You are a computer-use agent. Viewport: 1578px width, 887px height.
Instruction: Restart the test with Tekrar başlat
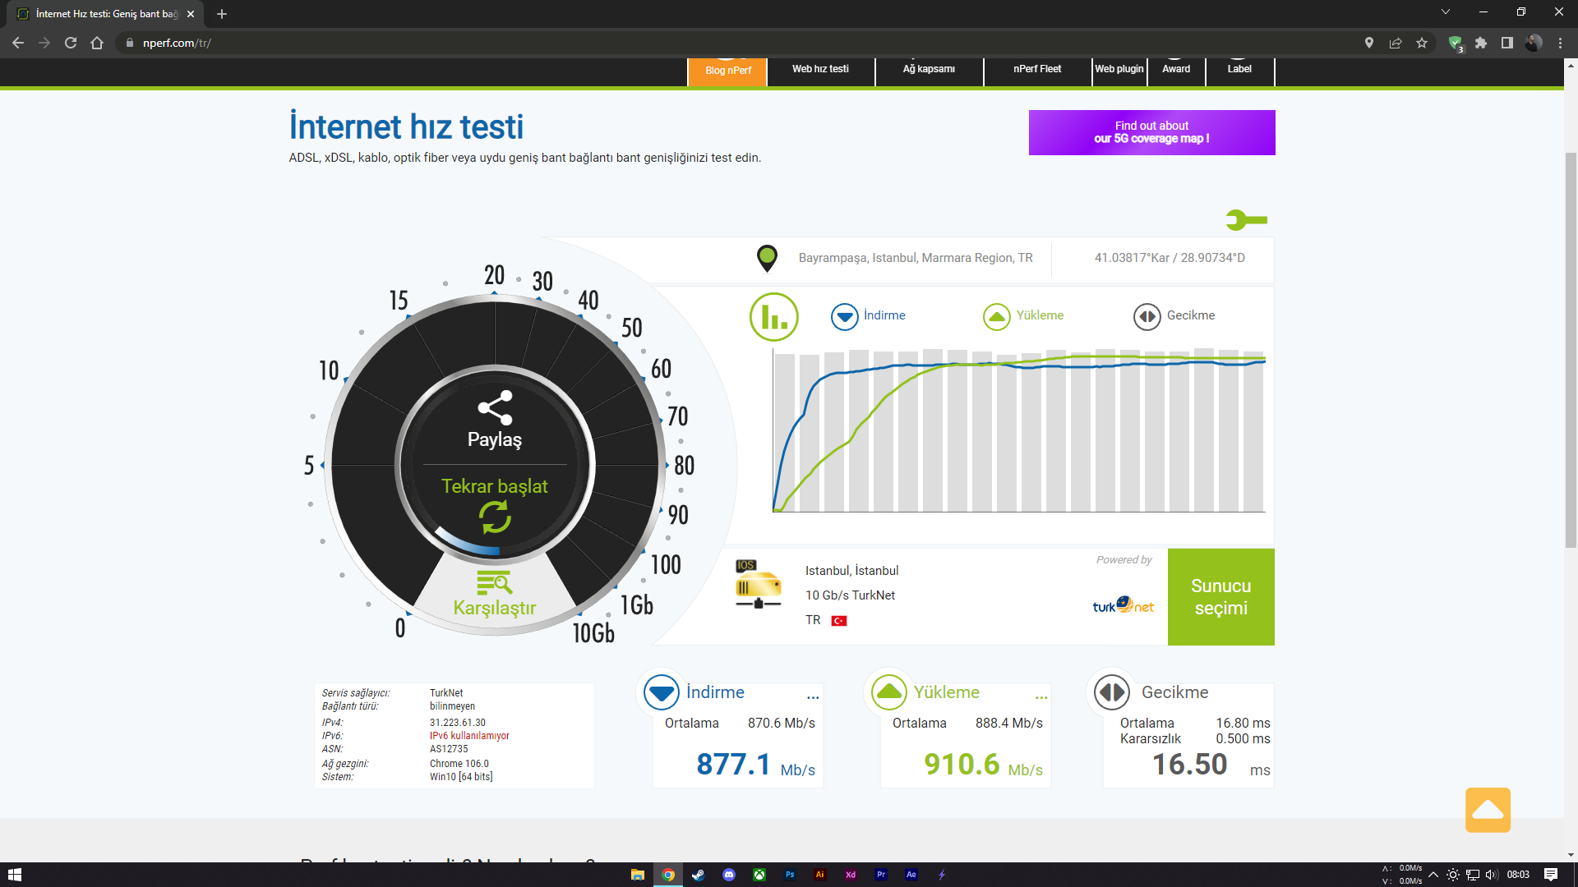tap(495, 503)
